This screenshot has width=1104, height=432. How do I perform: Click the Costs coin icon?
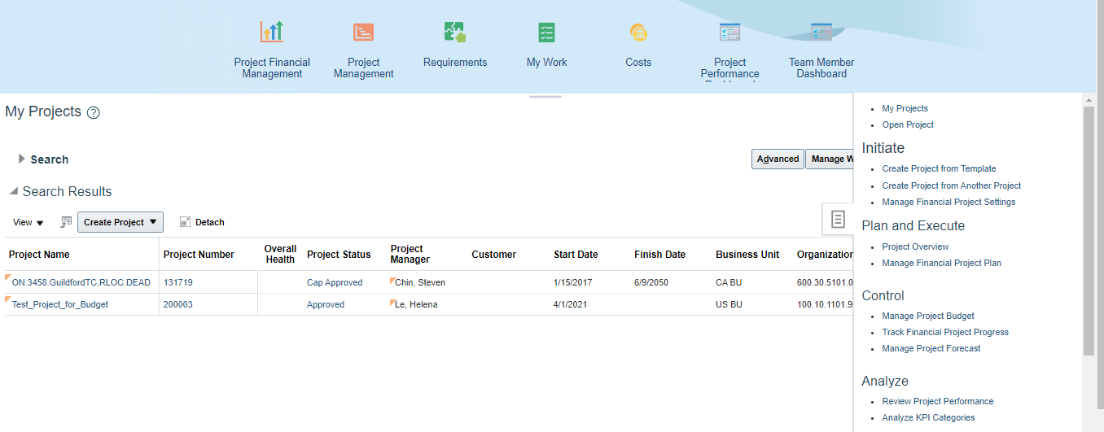click(638, 33)
